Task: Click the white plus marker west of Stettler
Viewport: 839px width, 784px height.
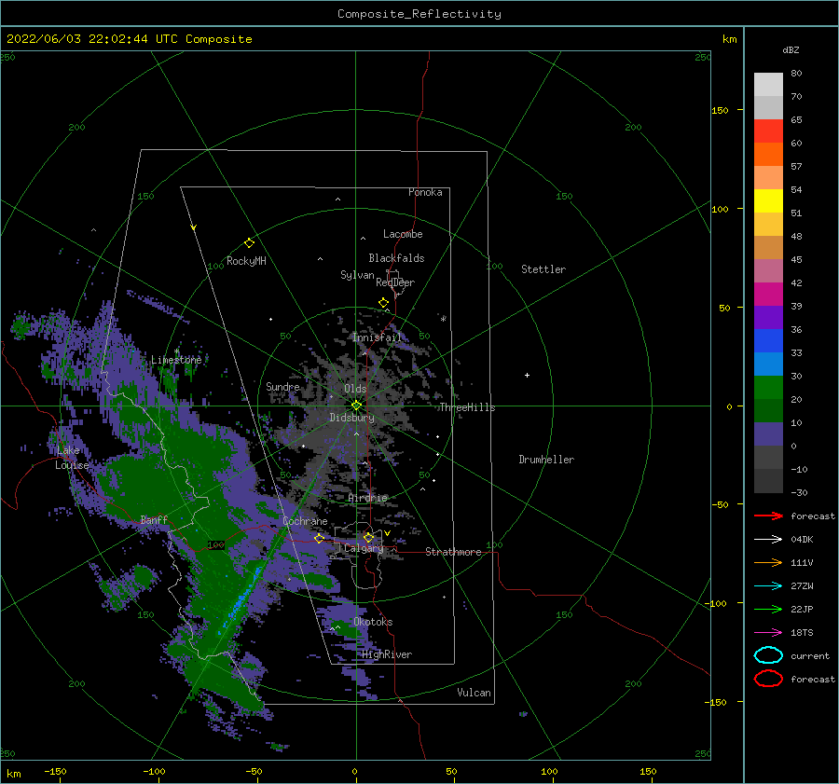Action: 527,375
